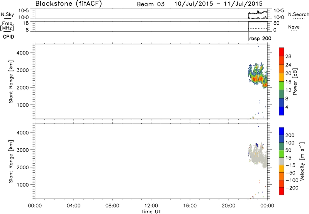Click the gray ground scatter patch in velocity panel
This screenshot has height=214, width=309.
click(x=257, y=157)
